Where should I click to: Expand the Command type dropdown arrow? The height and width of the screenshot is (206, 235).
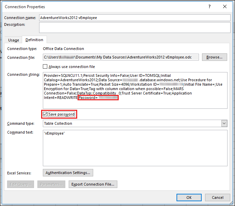(x=224, y=123)
